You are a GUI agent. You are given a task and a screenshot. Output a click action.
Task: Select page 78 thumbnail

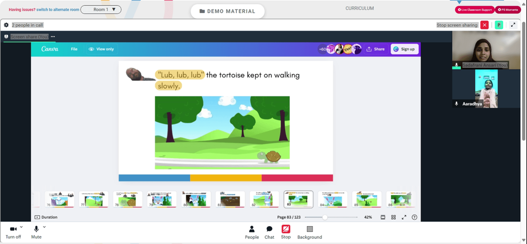click(128, 199)
